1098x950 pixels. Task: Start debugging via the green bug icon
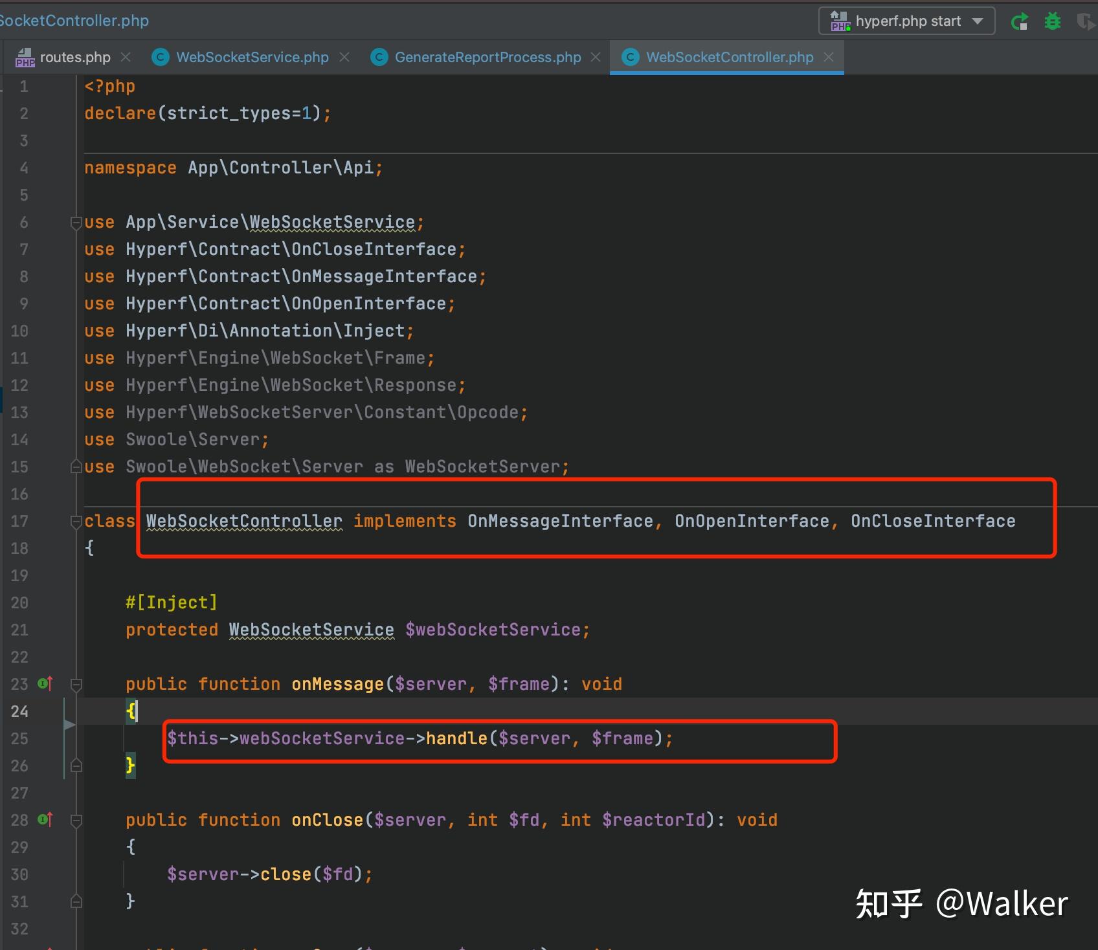coord(1052,21)
